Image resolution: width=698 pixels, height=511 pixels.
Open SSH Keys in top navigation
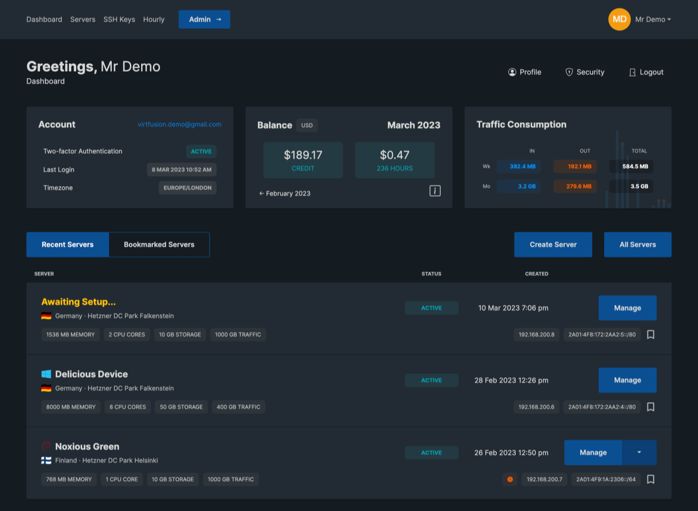(x=119, y=19)
